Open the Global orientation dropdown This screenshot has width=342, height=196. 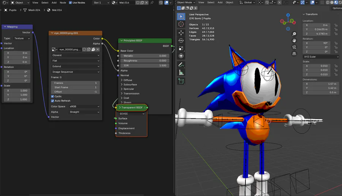pyautogui.click(x=247, y=2)
